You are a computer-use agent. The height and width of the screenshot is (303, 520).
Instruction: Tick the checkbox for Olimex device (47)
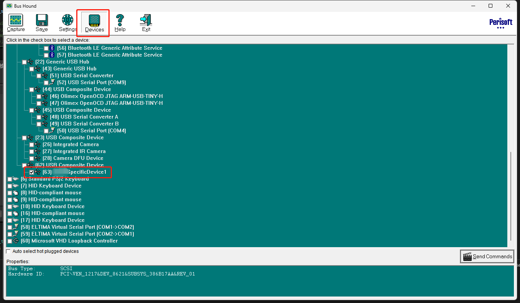point(39,103)
